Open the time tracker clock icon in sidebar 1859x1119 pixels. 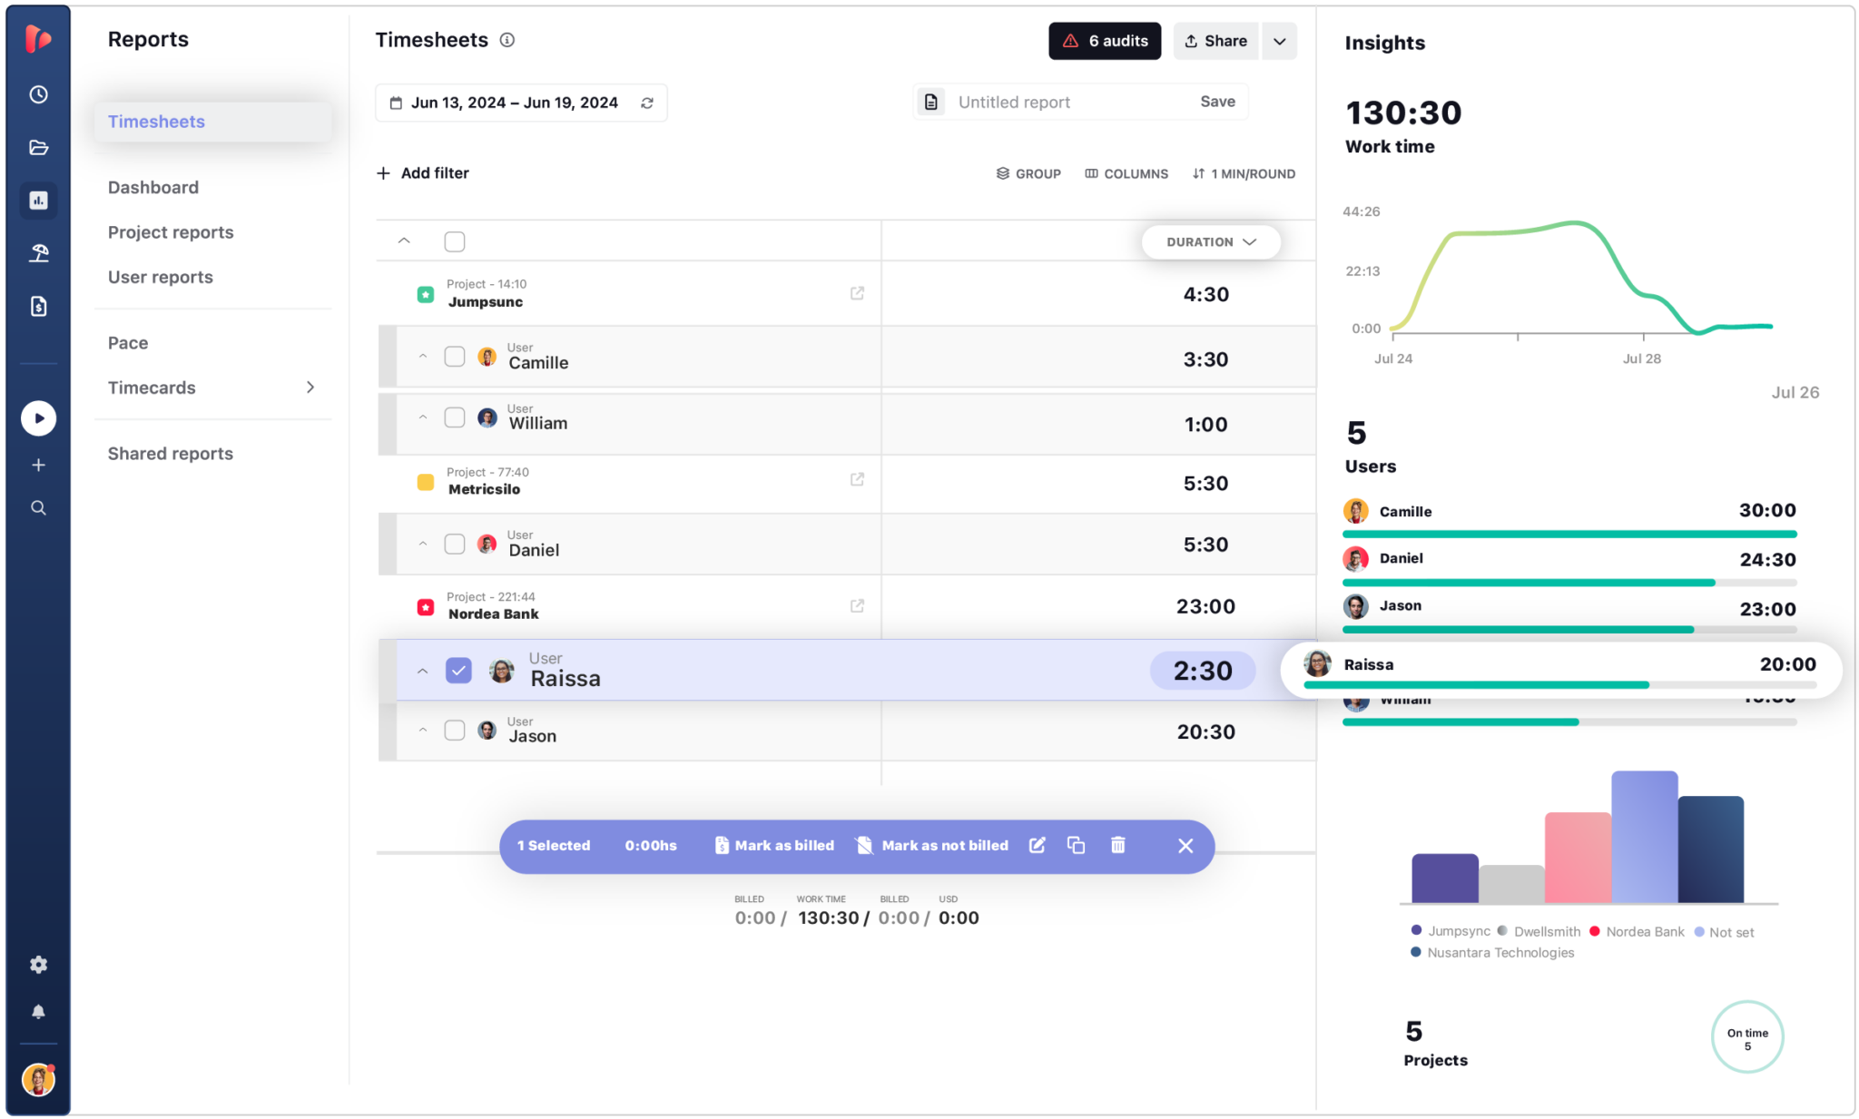(38, 93)
